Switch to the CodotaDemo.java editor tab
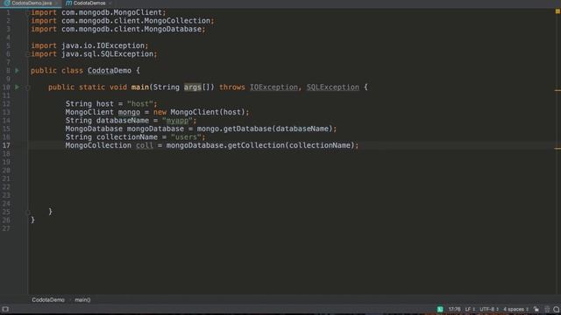 point(32,3)
